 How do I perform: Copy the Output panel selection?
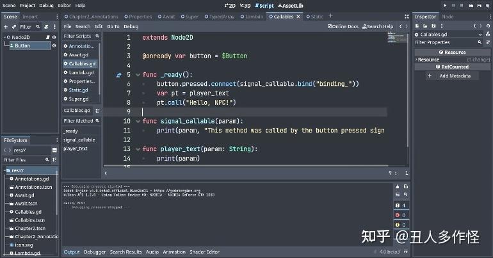tap(406, 186)
